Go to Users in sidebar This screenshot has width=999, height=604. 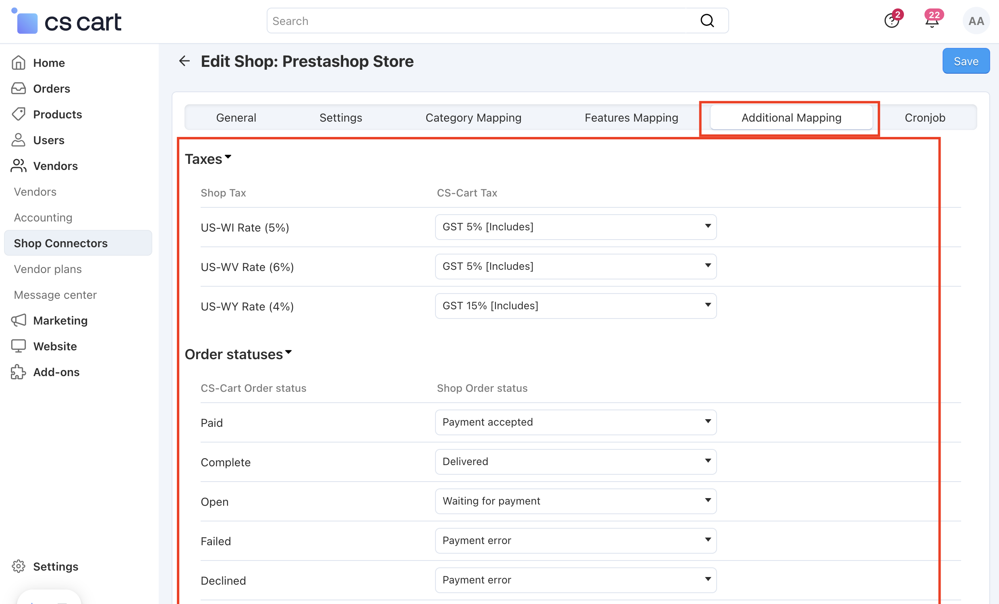pos(49,140)
